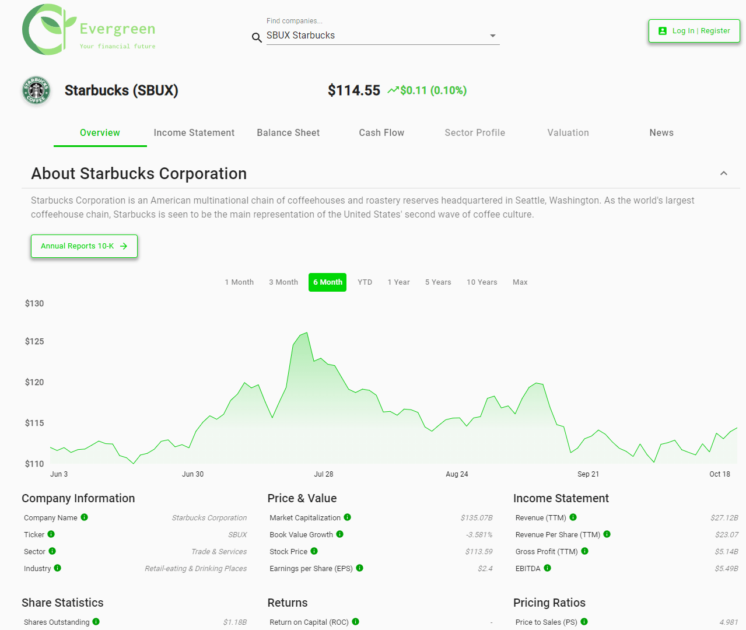The height and width of the screenshot is (630, 746).
Task: Click the info icon beside Industry
Action: 58,568
